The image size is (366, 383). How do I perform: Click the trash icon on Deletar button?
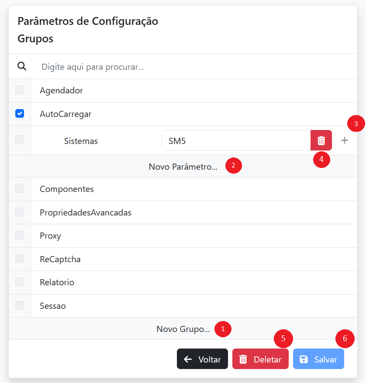click(x=243, y=359)
